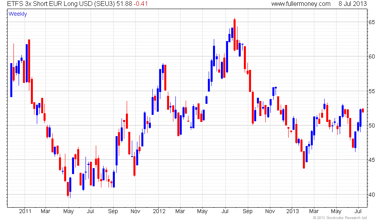Click the 2011 time axis label
This screenshot has height=221, width=388.
coord(25,212)
